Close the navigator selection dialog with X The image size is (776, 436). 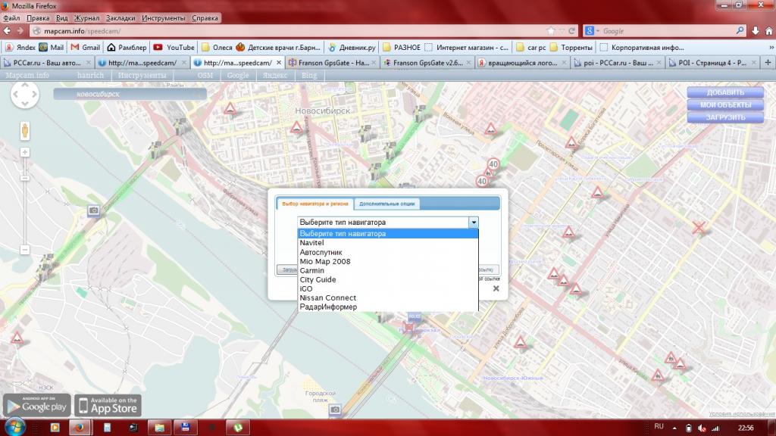[x=496, y=288]
